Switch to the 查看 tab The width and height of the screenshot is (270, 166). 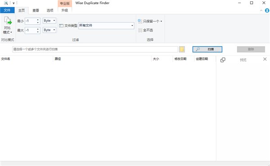tap(36, 10)
